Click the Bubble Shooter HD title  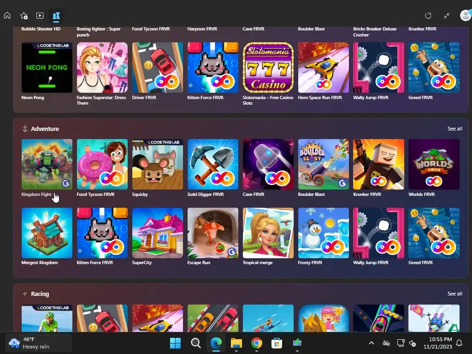[x=41, y=29]
